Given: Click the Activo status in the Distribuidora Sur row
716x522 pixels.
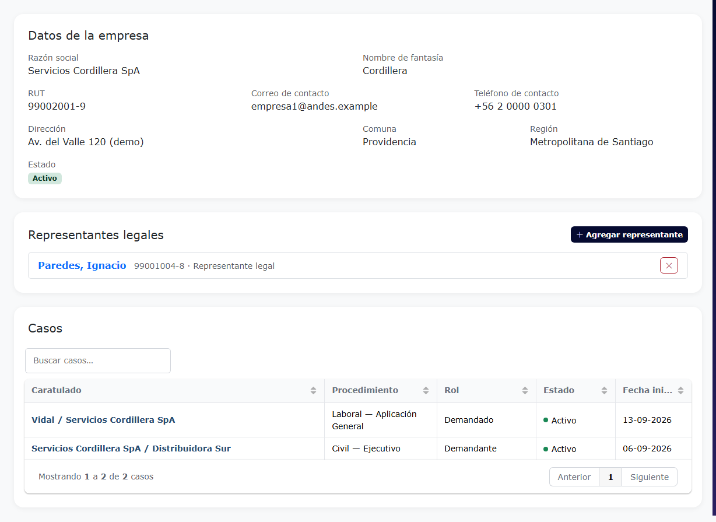Looking at the screenshot, I should (x=560, y=449).
